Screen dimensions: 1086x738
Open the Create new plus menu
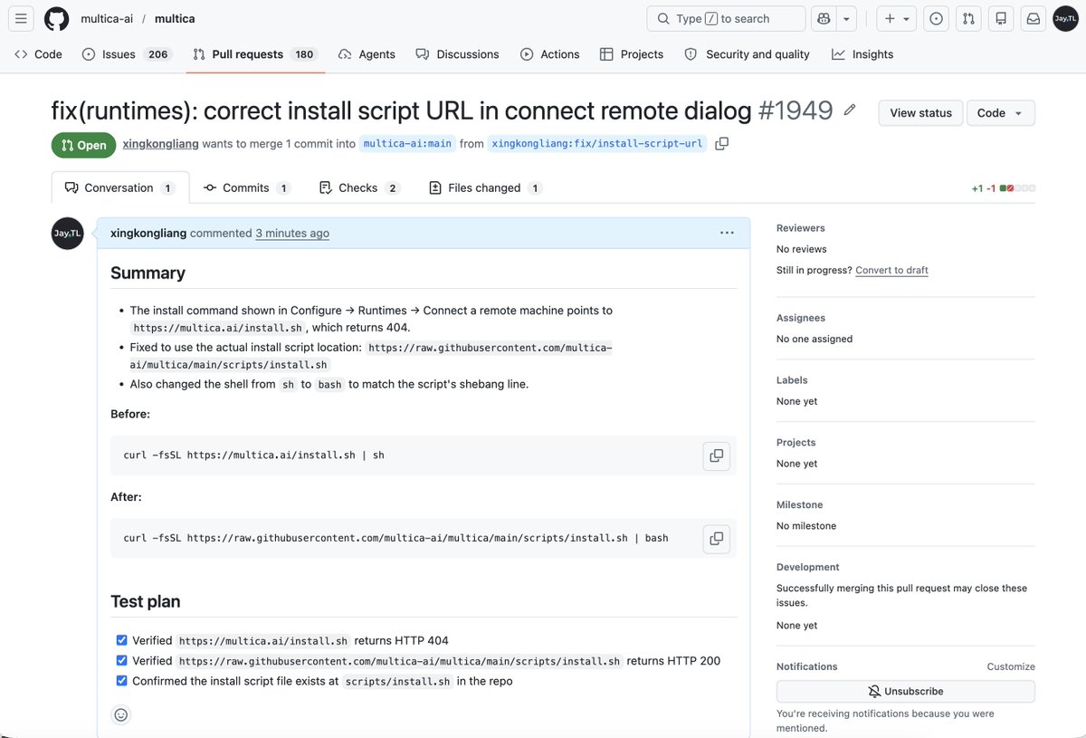point(896,18)
